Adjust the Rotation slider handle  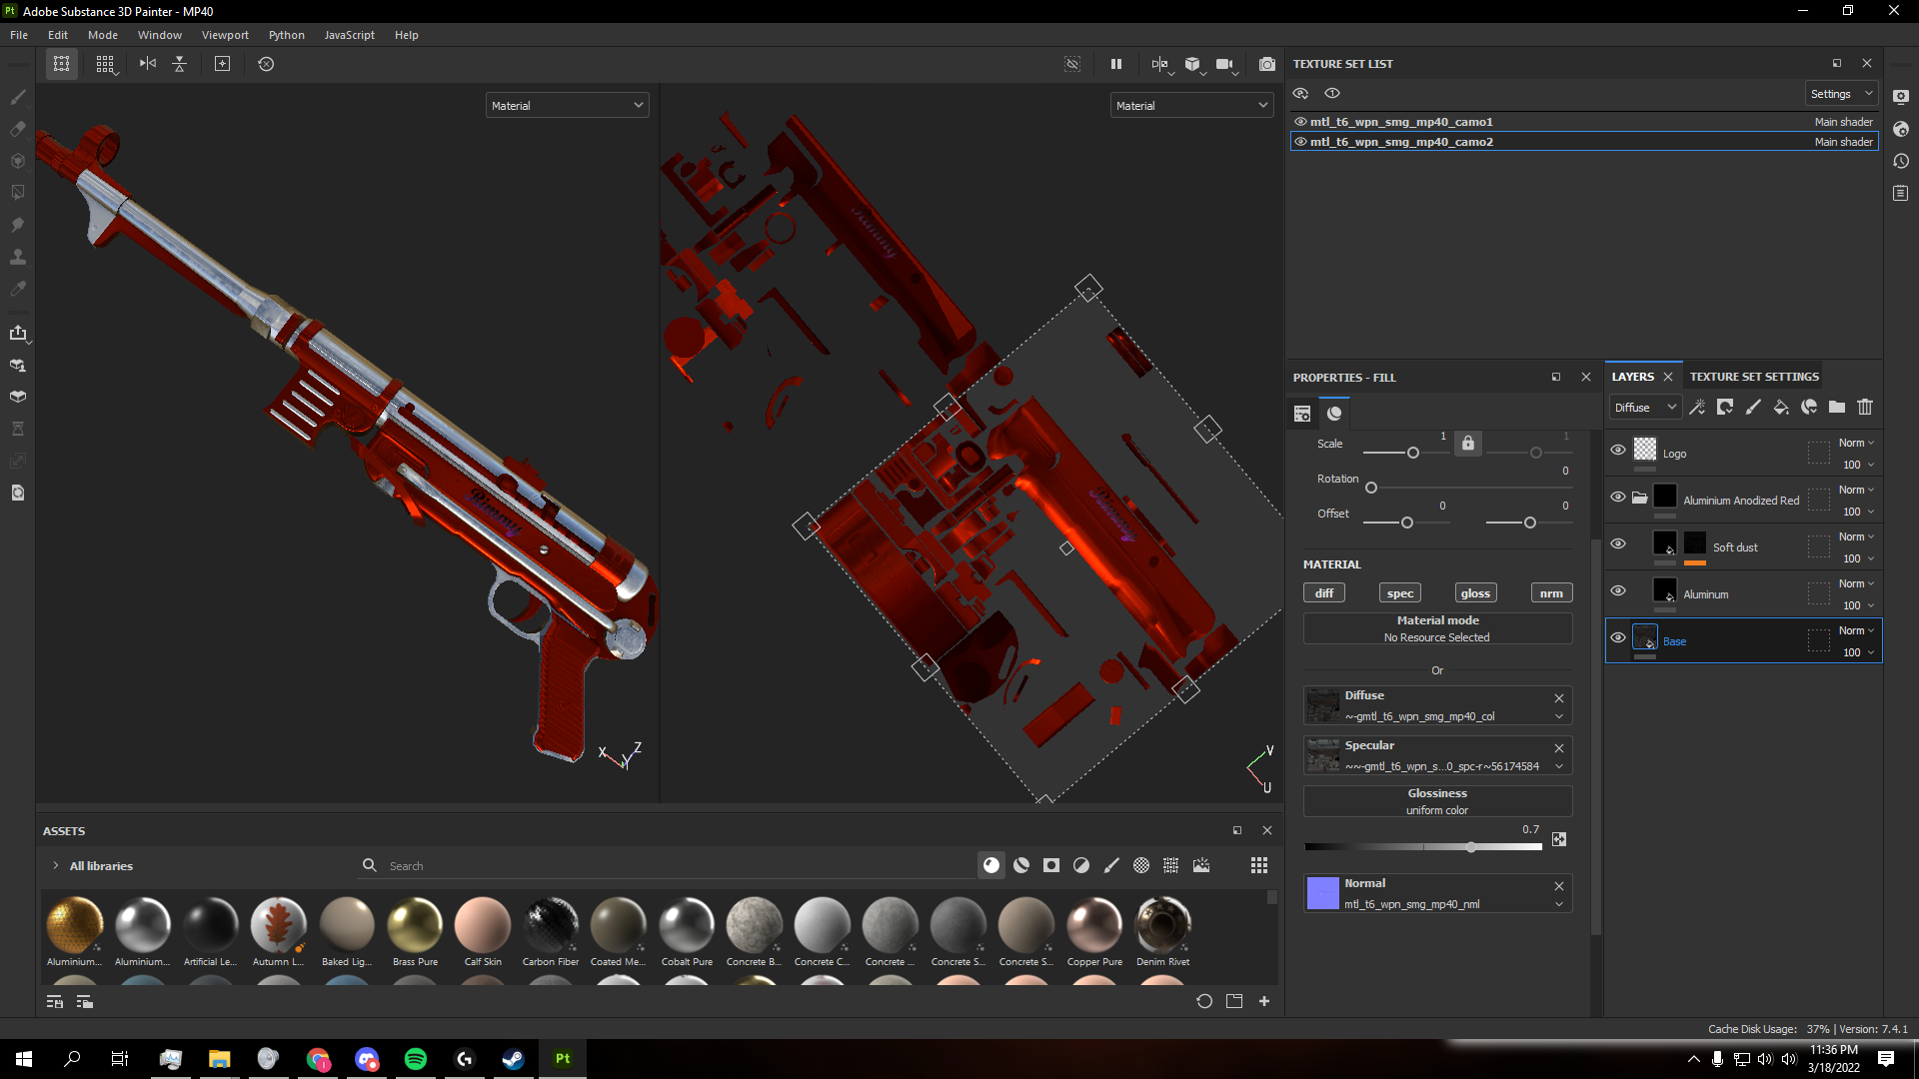1371,488
